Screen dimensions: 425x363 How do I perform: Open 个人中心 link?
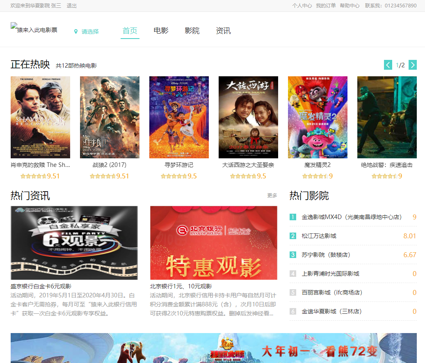click(302, 6)
